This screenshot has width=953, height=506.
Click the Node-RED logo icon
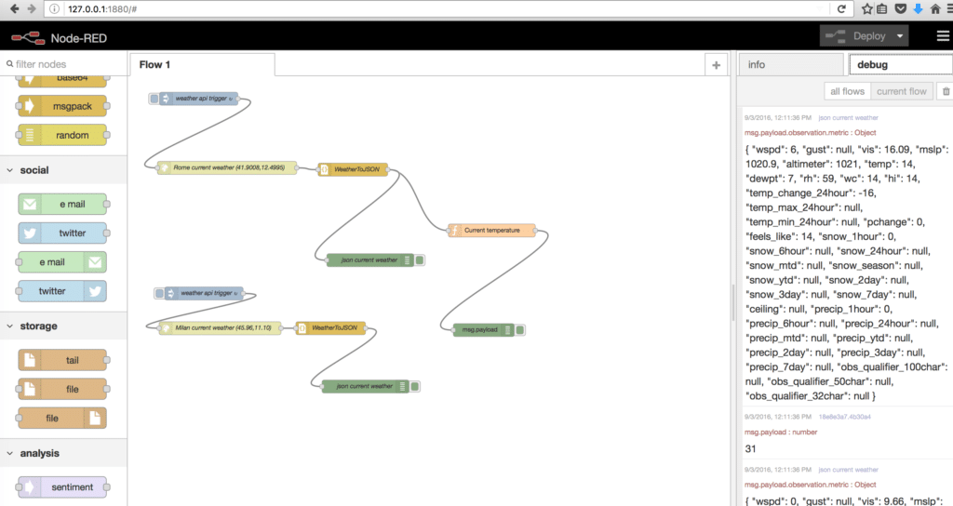[x=28, y=37]
